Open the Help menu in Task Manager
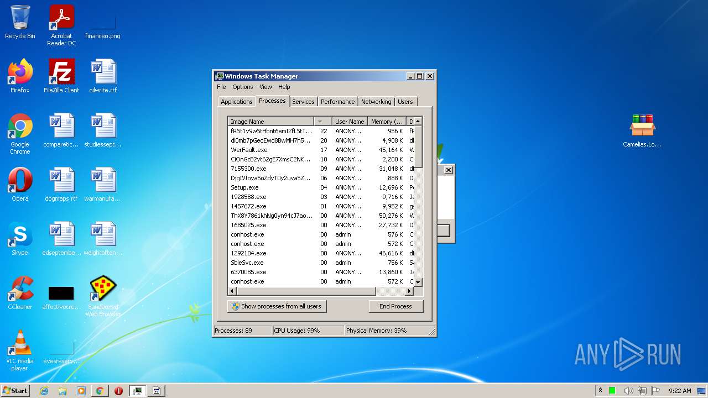Viewport: 708px width, 398px height. click(x=284, y=87)
